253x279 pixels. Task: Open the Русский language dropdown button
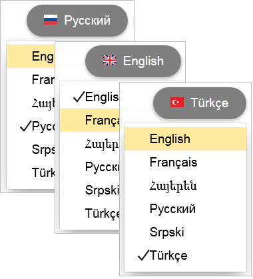point(77,21)
